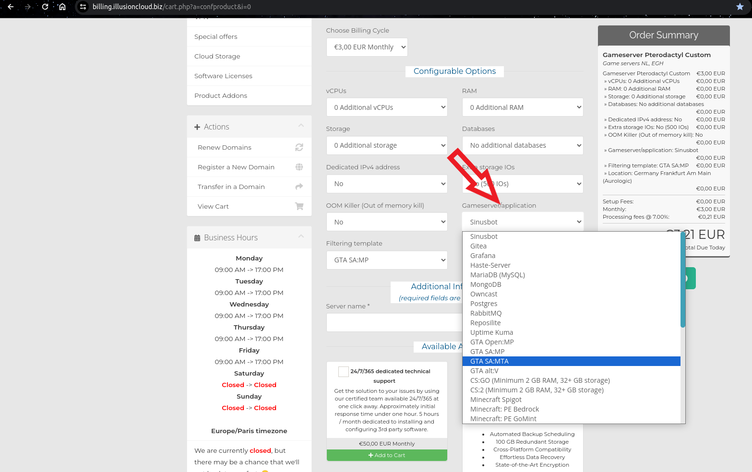Screen dimensions: 752x472
Task: Open the Dedicated IPv4 address dropdown
Action: (387, 184)
